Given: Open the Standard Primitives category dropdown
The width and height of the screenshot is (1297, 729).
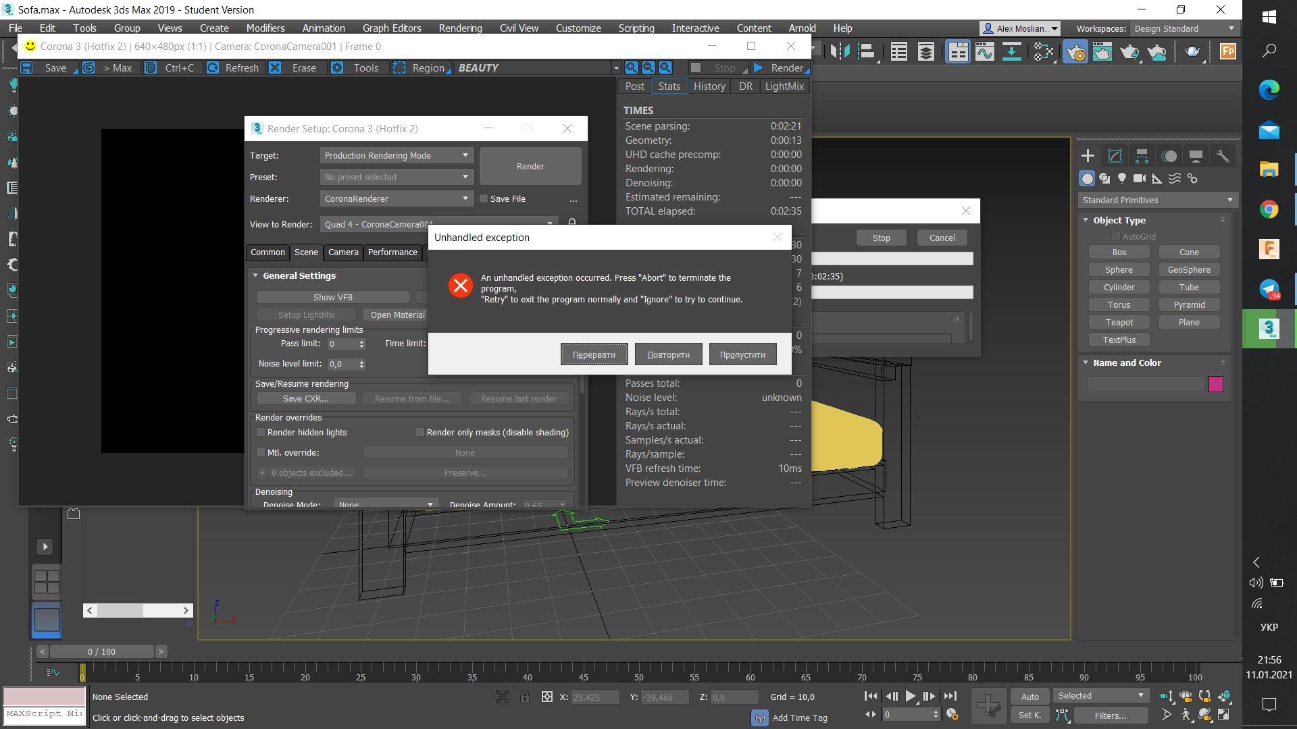Looking at the screenshot, I should tap(1157, 200).
